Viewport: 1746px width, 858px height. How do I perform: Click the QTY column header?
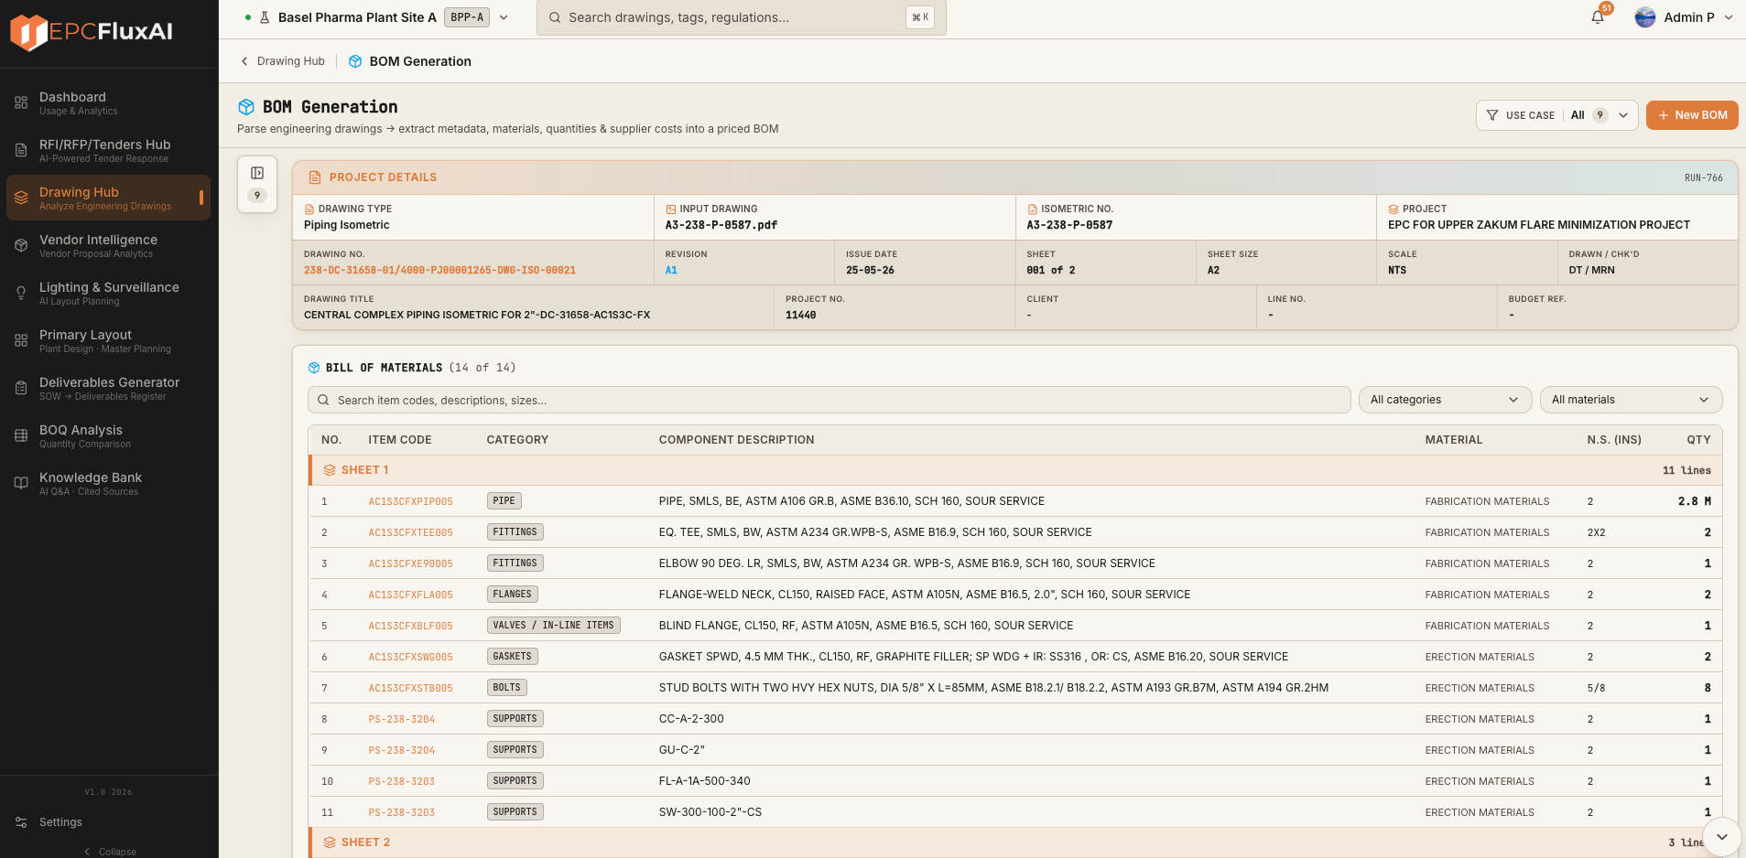[x=1698, y=440]
